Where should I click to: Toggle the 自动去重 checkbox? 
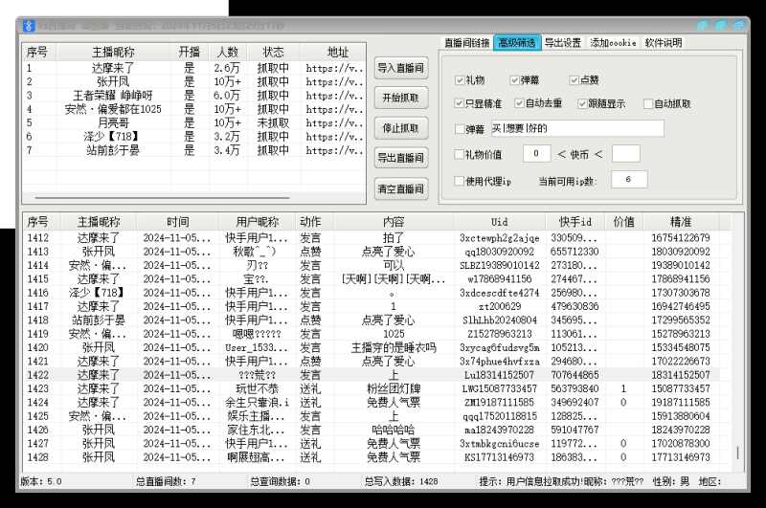[x=519, y=103]
